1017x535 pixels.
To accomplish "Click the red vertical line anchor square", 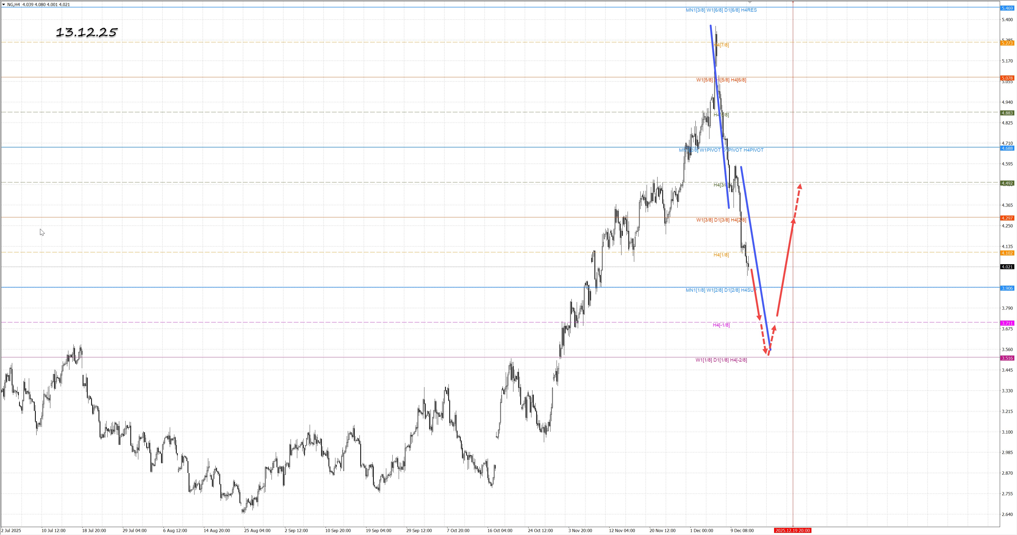I will click(793, 2).
